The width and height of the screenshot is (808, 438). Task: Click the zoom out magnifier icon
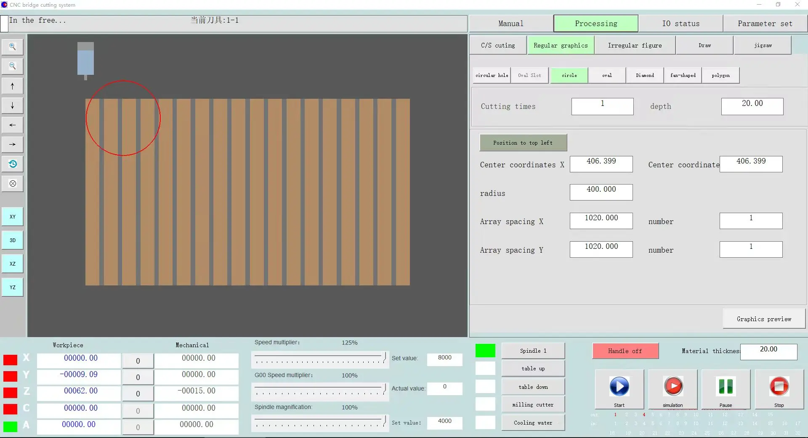(13, 66)
